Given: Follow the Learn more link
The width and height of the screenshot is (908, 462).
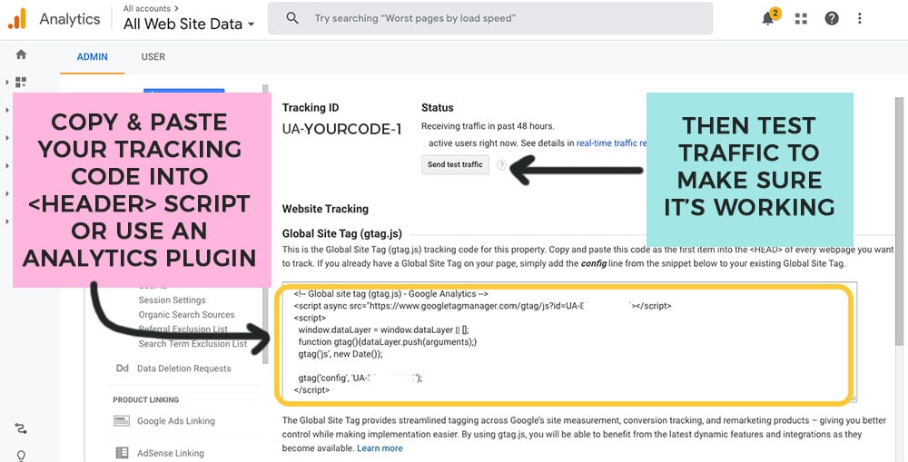Looking at the screenshot, I should coord(380,448).
